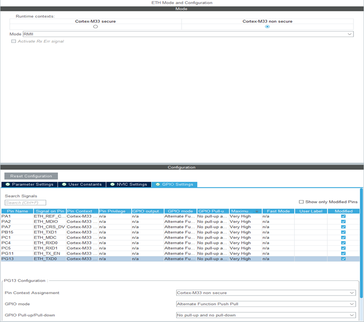Image resolution: width=364 pixels, height=322 pixels.
Task: Select the PA7 pin row
Action: pos(180,227)
